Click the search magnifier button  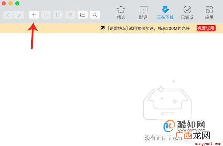pos(95,15)
